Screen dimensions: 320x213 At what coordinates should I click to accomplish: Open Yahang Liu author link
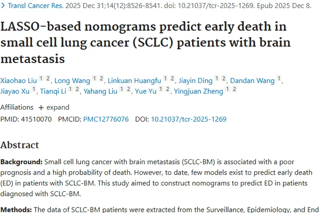(101, 91)
